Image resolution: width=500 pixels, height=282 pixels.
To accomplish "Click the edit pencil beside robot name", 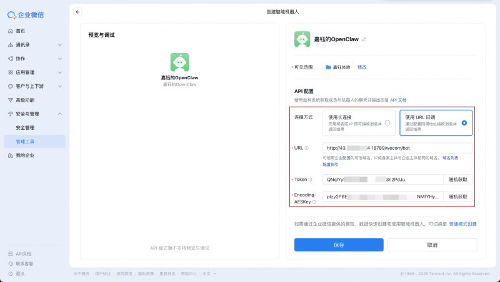I will [364, 39].
